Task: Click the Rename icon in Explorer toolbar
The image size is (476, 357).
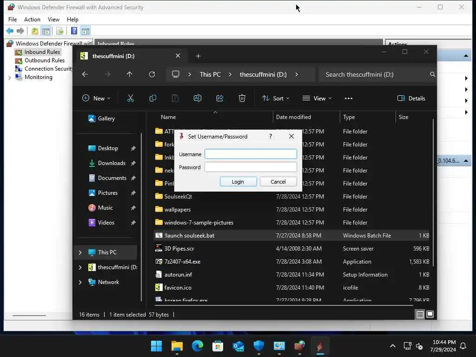Action: 197,98
